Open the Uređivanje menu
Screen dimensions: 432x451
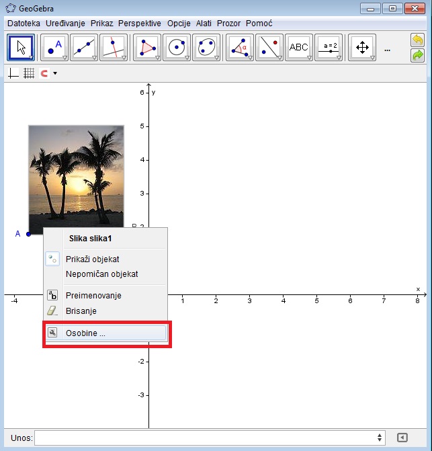[65, 24]
